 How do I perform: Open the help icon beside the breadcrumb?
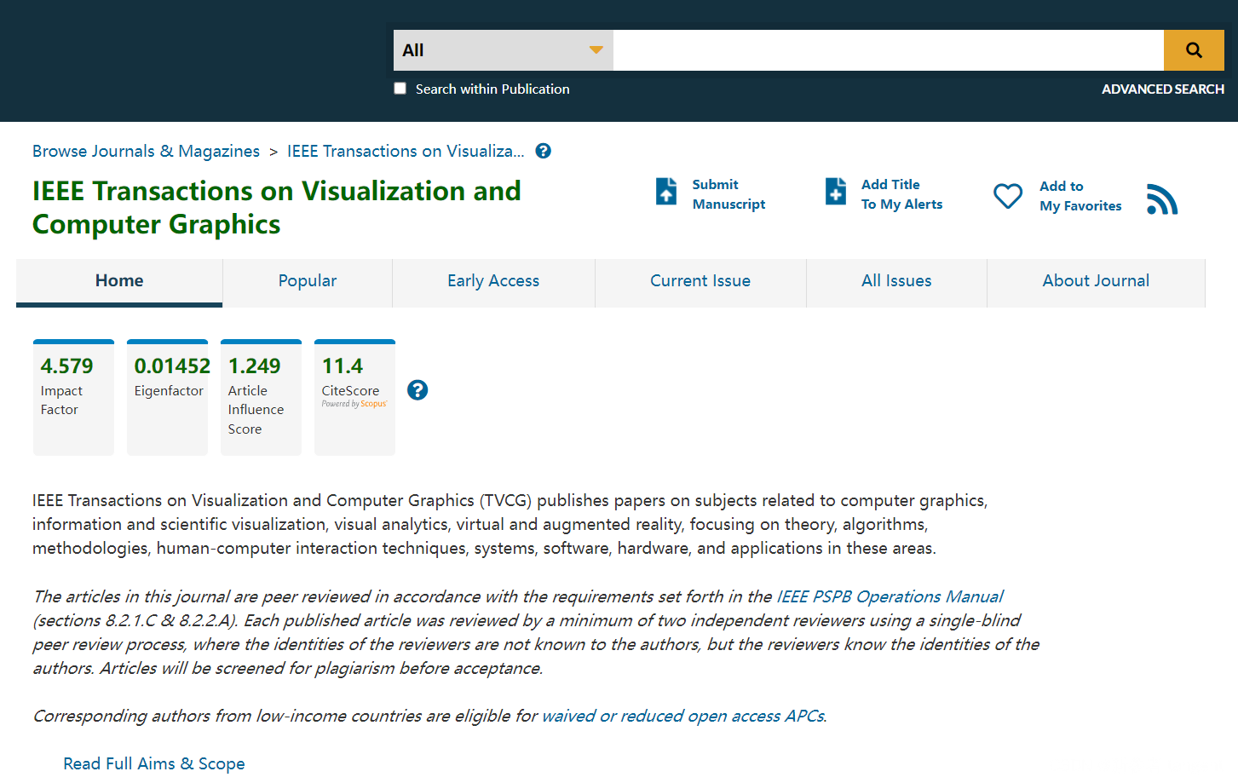(543, 151)
